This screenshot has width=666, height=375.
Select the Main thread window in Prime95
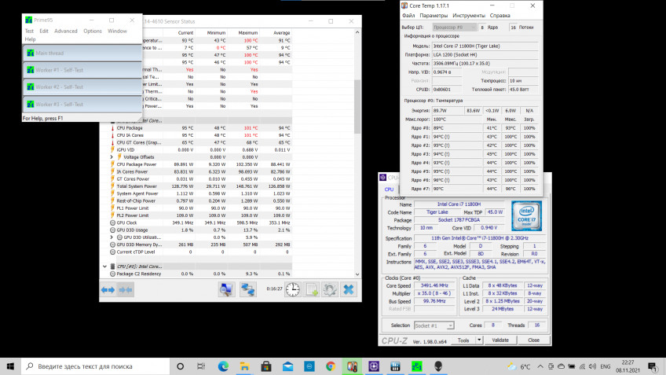[82, 53]
